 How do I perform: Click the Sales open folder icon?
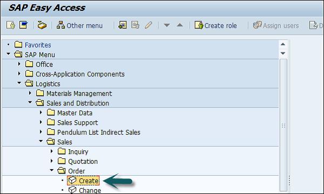(x=51, y=141)
